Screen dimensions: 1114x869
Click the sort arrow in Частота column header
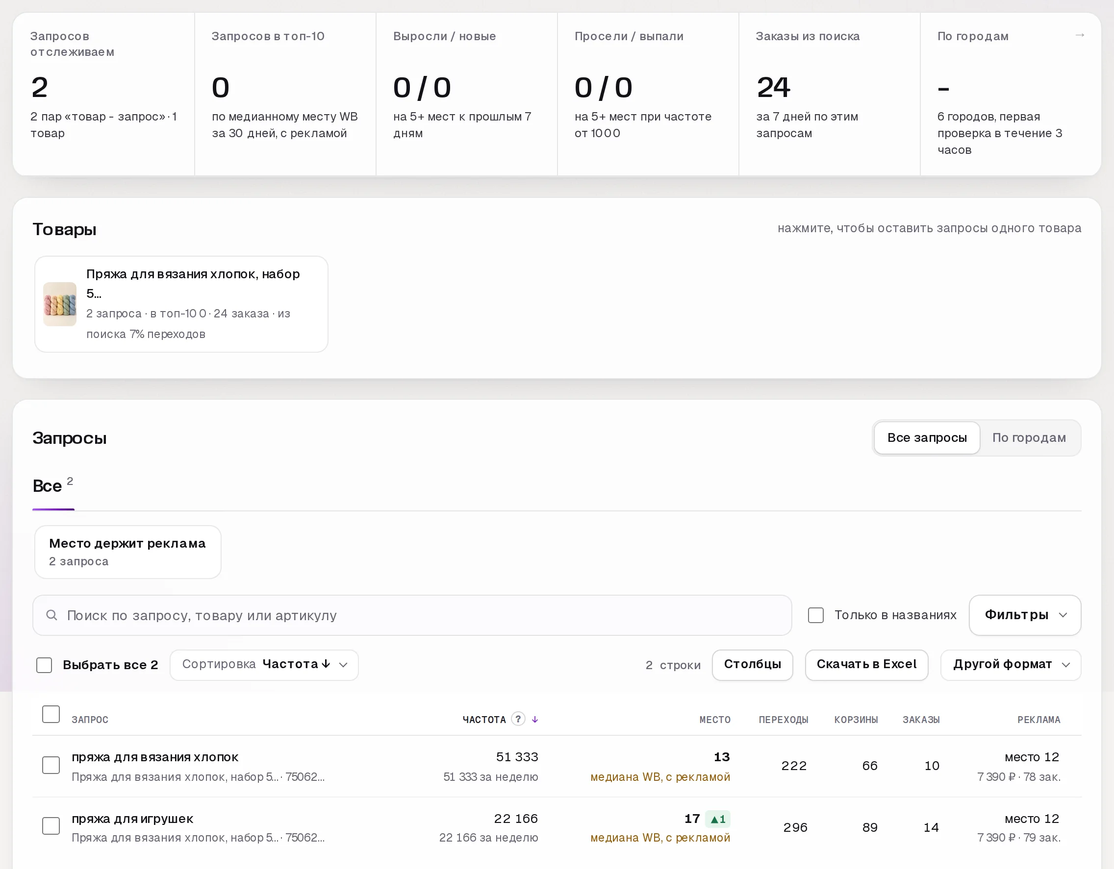tap(534, 719)
